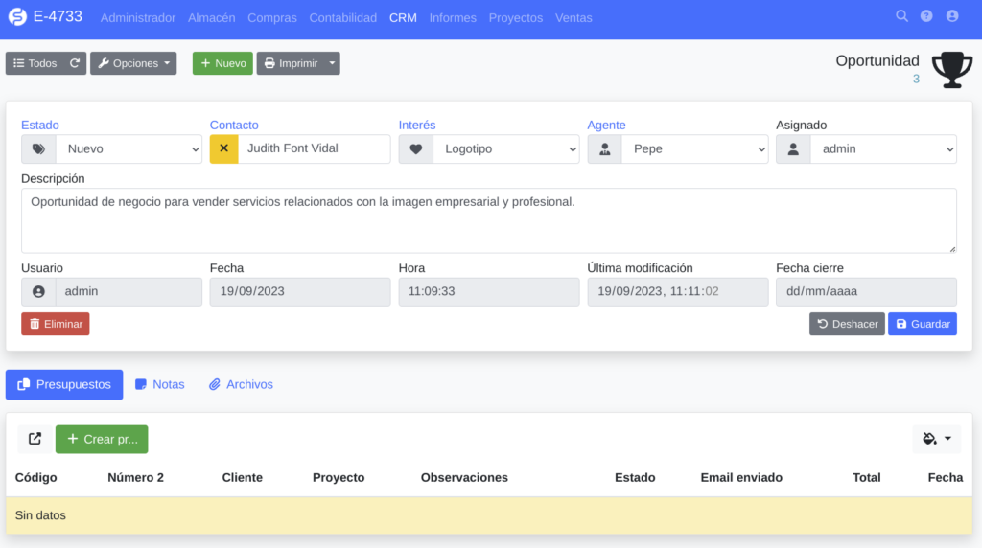Open the Archivos tab
Image resolution: width=982 pixels, height=548 pixels.
pos(241,384)
